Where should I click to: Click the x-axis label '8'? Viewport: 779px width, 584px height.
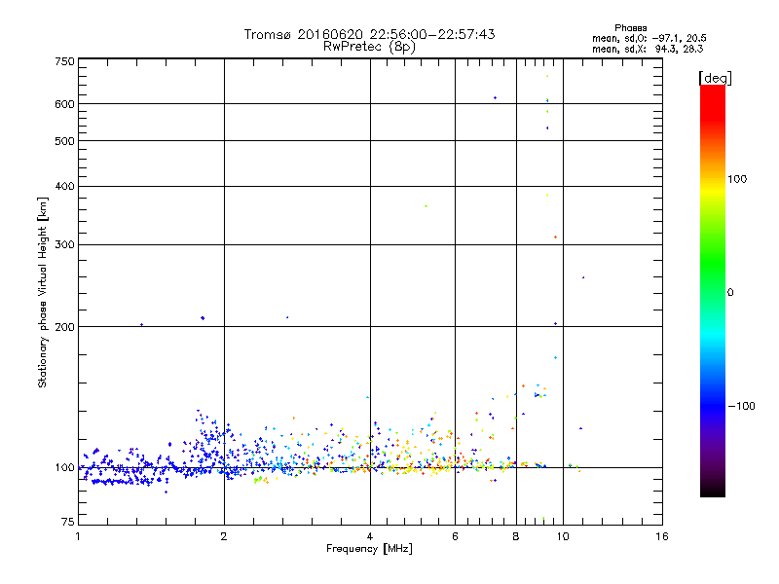(516, 536)
